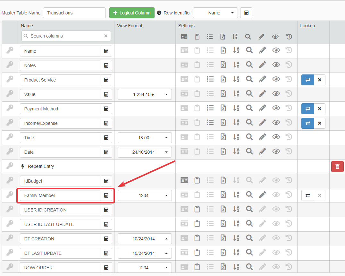Click the calculator icon next to Row identifier
The image size is (345, 276).
[x=246, y=13]
